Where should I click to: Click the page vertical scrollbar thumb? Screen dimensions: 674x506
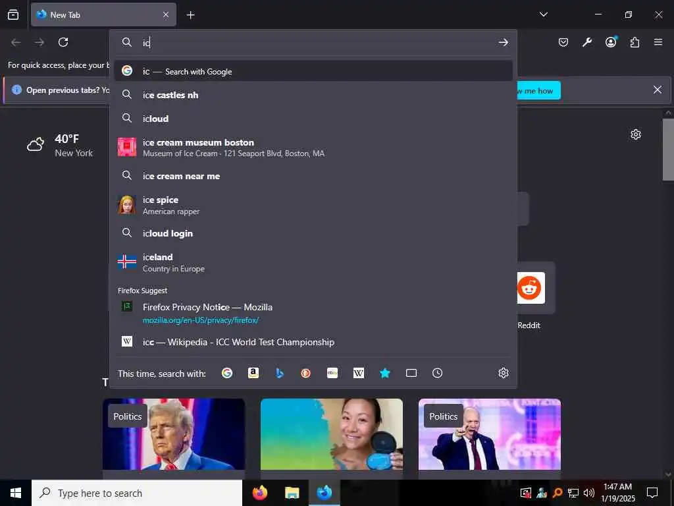click(667, 150)
